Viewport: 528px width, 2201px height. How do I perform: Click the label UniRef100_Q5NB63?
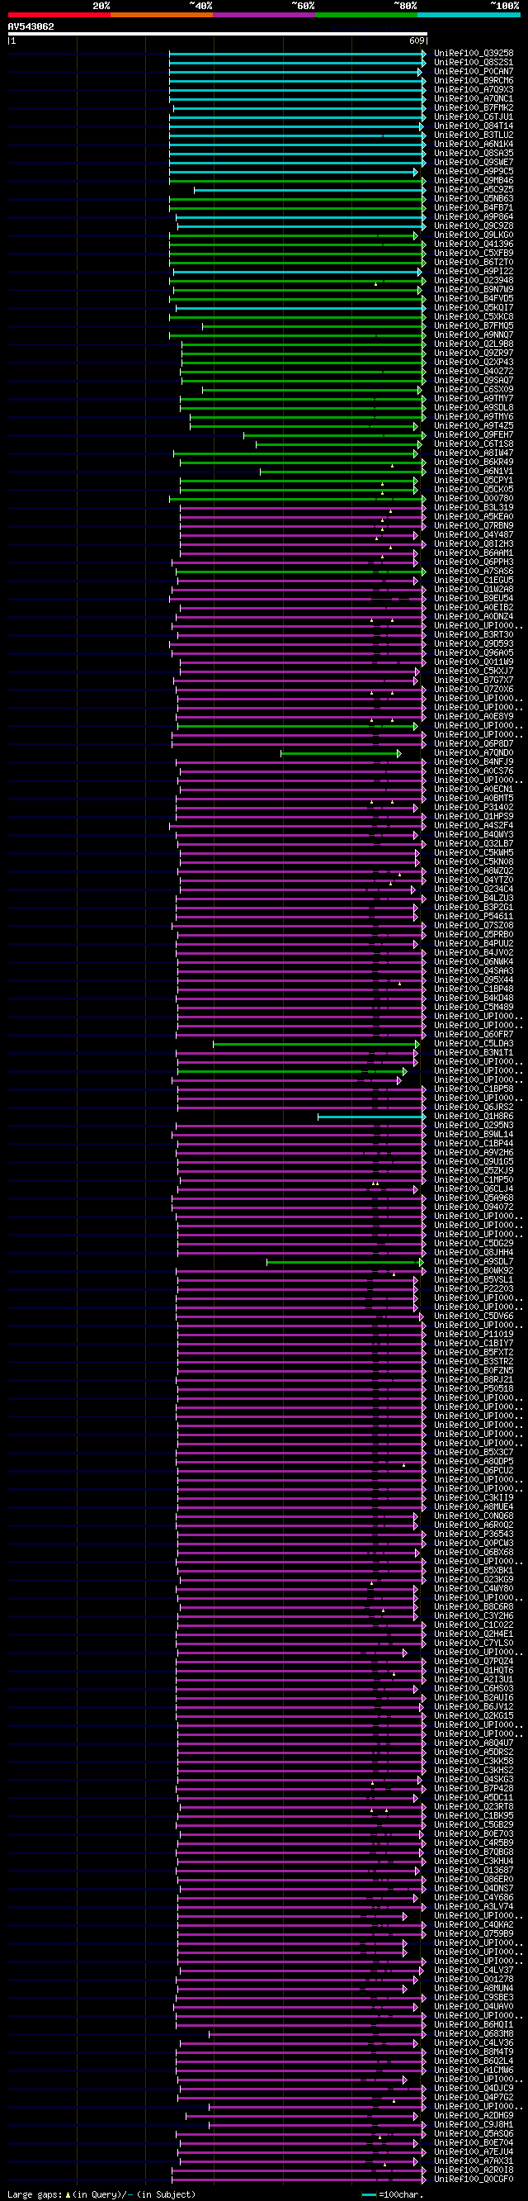point(474,199)
